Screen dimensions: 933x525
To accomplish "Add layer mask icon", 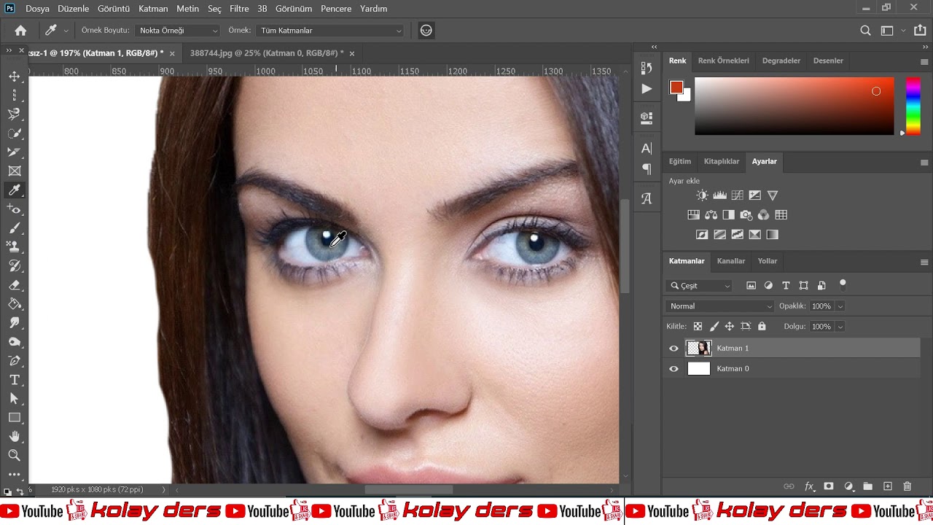I will click(828, 486).
